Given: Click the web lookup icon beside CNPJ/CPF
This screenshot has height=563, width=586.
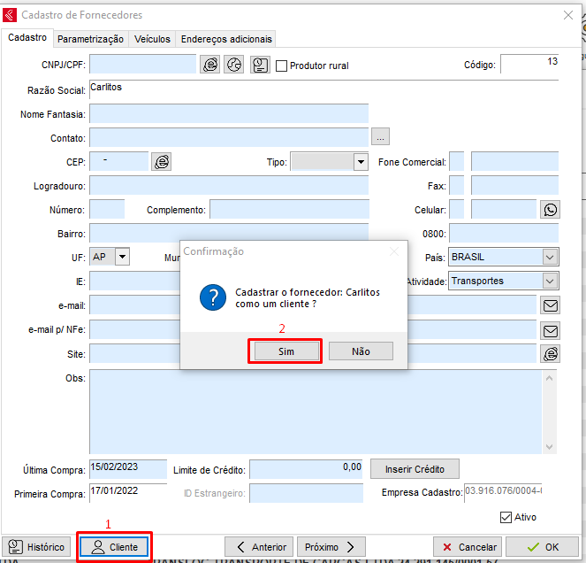Looking at the screenshot, I should point(209,65).
